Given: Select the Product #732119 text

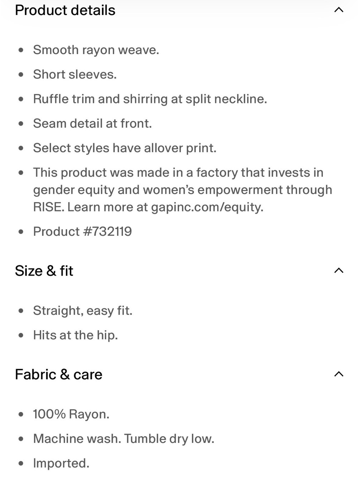Looking at the screenshot, I should 83,232.
